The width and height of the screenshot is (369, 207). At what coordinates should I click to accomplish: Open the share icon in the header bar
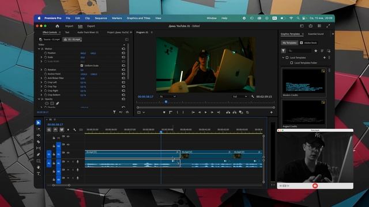(311, 26)
